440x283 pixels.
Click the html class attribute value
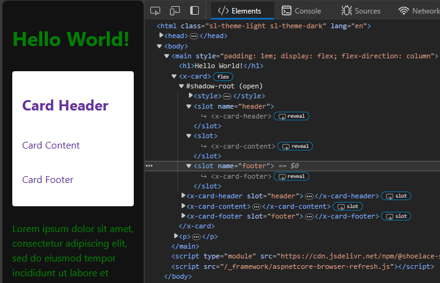click(266, 26)
